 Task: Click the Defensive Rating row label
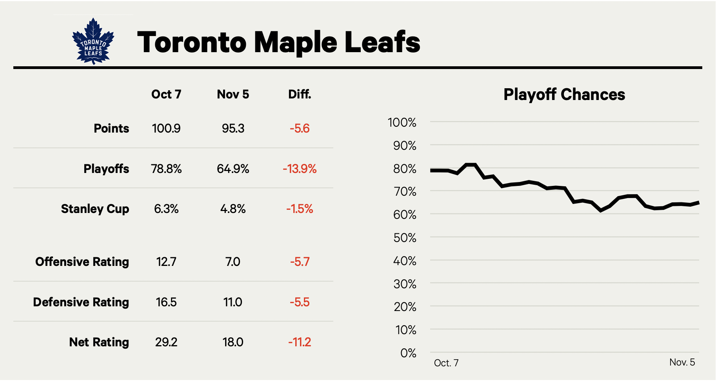[81, 302]
